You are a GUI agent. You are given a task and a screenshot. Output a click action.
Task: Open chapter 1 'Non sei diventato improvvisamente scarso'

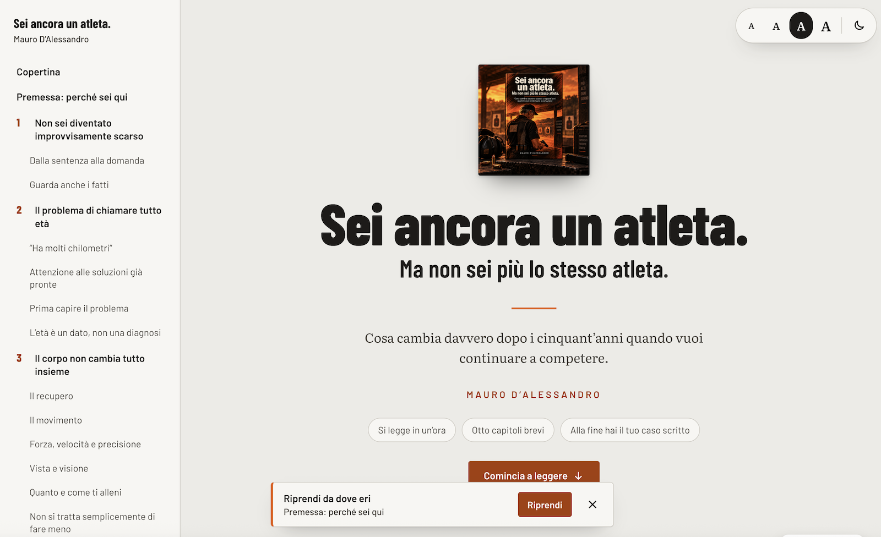click(x=89, y=130)
